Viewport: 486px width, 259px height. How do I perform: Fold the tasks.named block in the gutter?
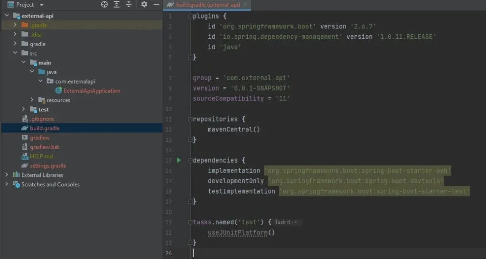point(190,222)
